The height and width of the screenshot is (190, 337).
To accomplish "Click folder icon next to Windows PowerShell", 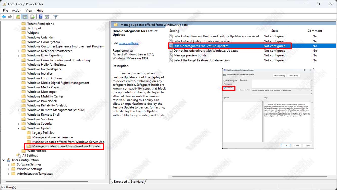I will click(x=24, y=101).
